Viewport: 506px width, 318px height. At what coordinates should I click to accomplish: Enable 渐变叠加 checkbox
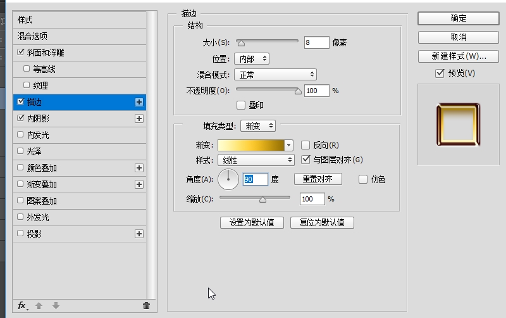pos(20,184)
